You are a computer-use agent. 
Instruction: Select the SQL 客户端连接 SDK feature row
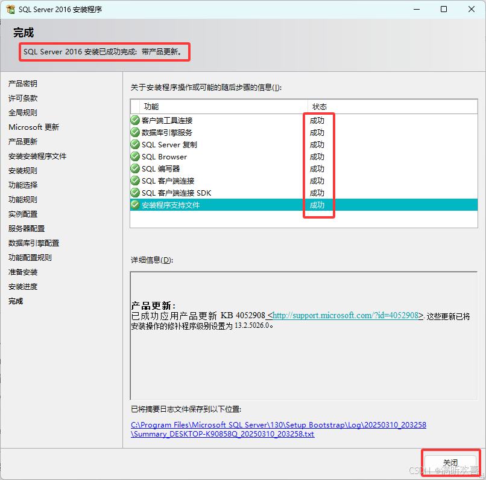[x=304, y=193]
